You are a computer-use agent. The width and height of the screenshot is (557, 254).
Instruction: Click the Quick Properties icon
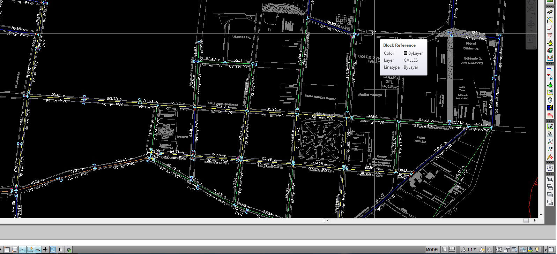coord(61,249)
